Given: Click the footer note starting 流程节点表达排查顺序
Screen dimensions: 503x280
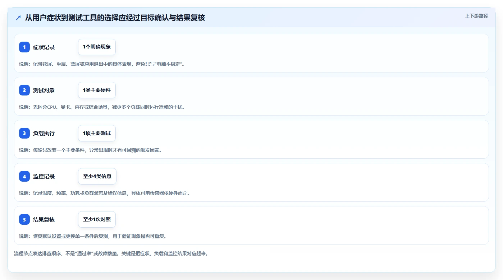Looking at the screenshot, I should pos(111,253).
